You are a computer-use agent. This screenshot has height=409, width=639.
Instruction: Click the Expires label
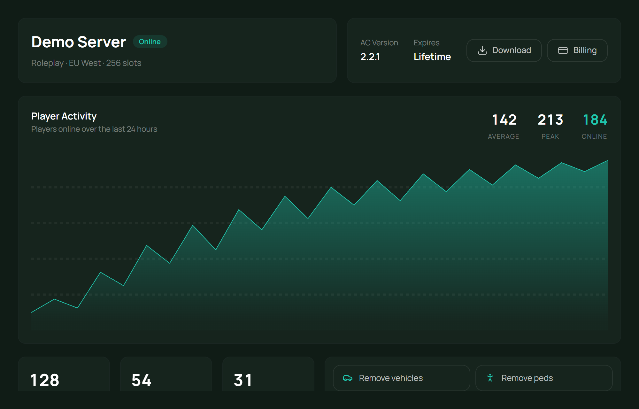pos(427,43)
